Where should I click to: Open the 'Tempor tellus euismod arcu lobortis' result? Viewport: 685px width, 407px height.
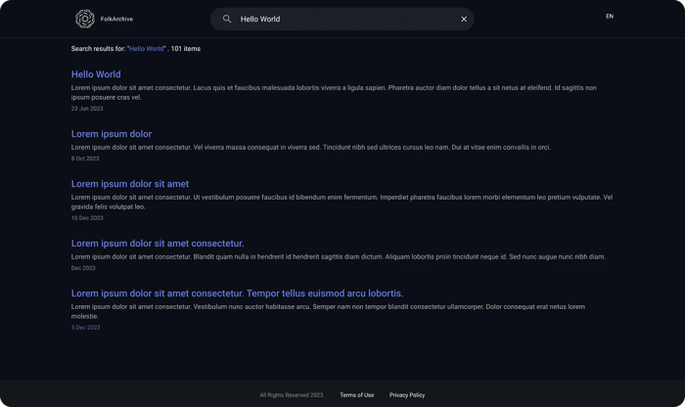click(x=237, y=294)
